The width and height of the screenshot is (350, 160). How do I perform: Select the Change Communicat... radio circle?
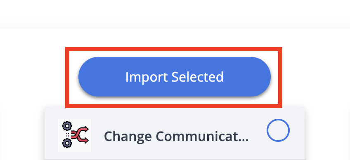[x=278, y=130]
